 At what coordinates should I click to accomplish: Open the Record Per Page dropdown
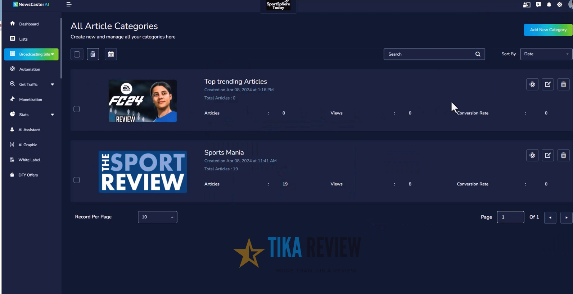158,217
